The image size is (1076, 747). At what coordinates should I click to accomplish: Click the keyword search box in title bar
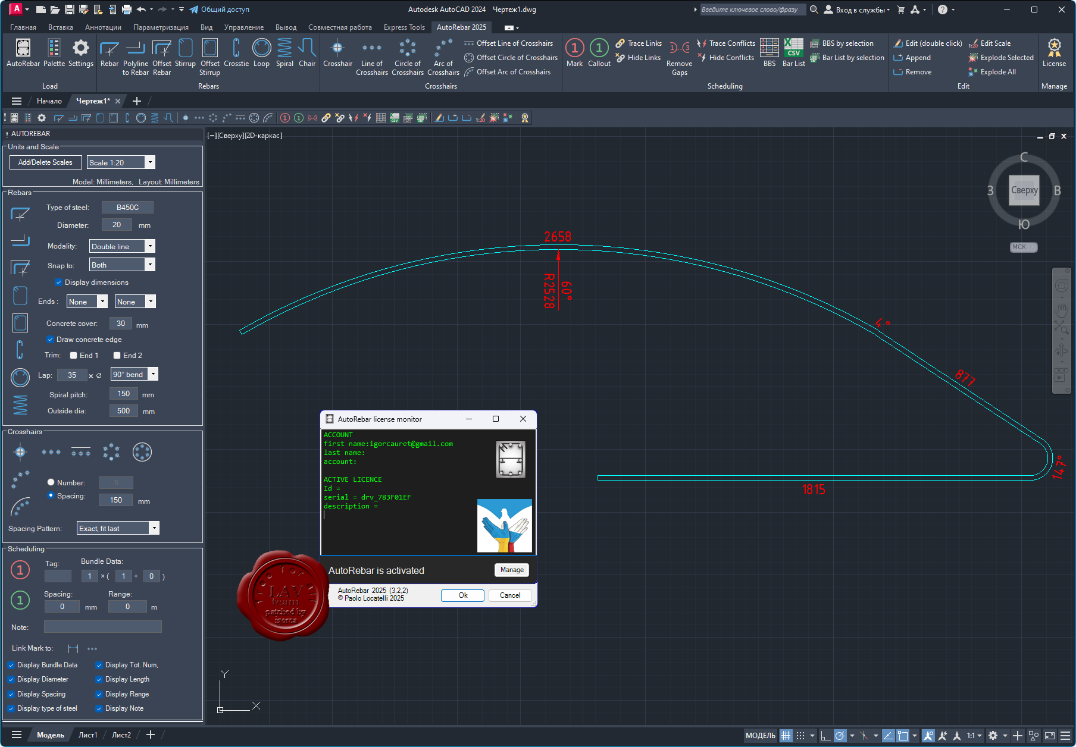pyautogui.click(x=753, y=10)
